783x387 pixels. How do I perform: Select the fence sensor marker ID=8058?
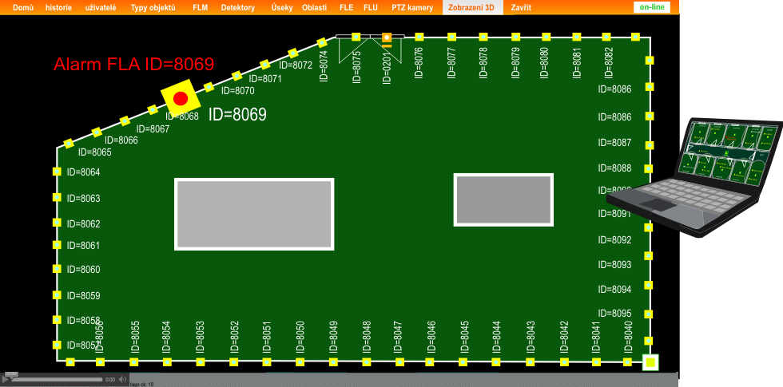[57, 320]
